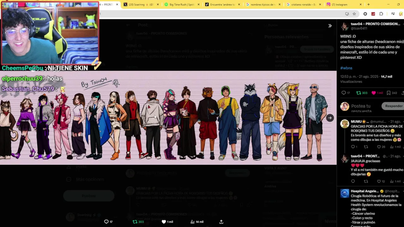Image resolution: width=404 pixels, height=227 pixels.
Task: Open the media control music-note icon
Action: pyautogui.click(x=393, y=14)
